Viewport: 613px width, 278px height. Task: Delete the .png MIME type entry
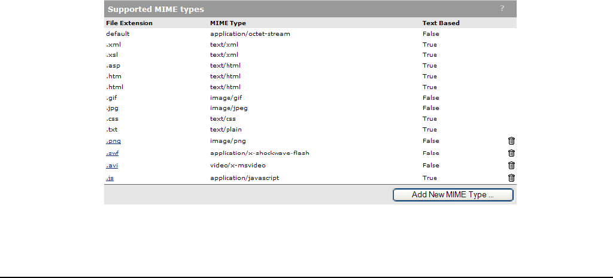pyautogui.click(x=511, y=141)
